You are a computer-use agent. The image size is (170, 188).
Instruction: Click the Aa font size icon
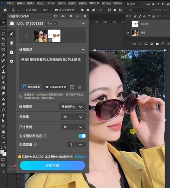click(x=63, y=16)
